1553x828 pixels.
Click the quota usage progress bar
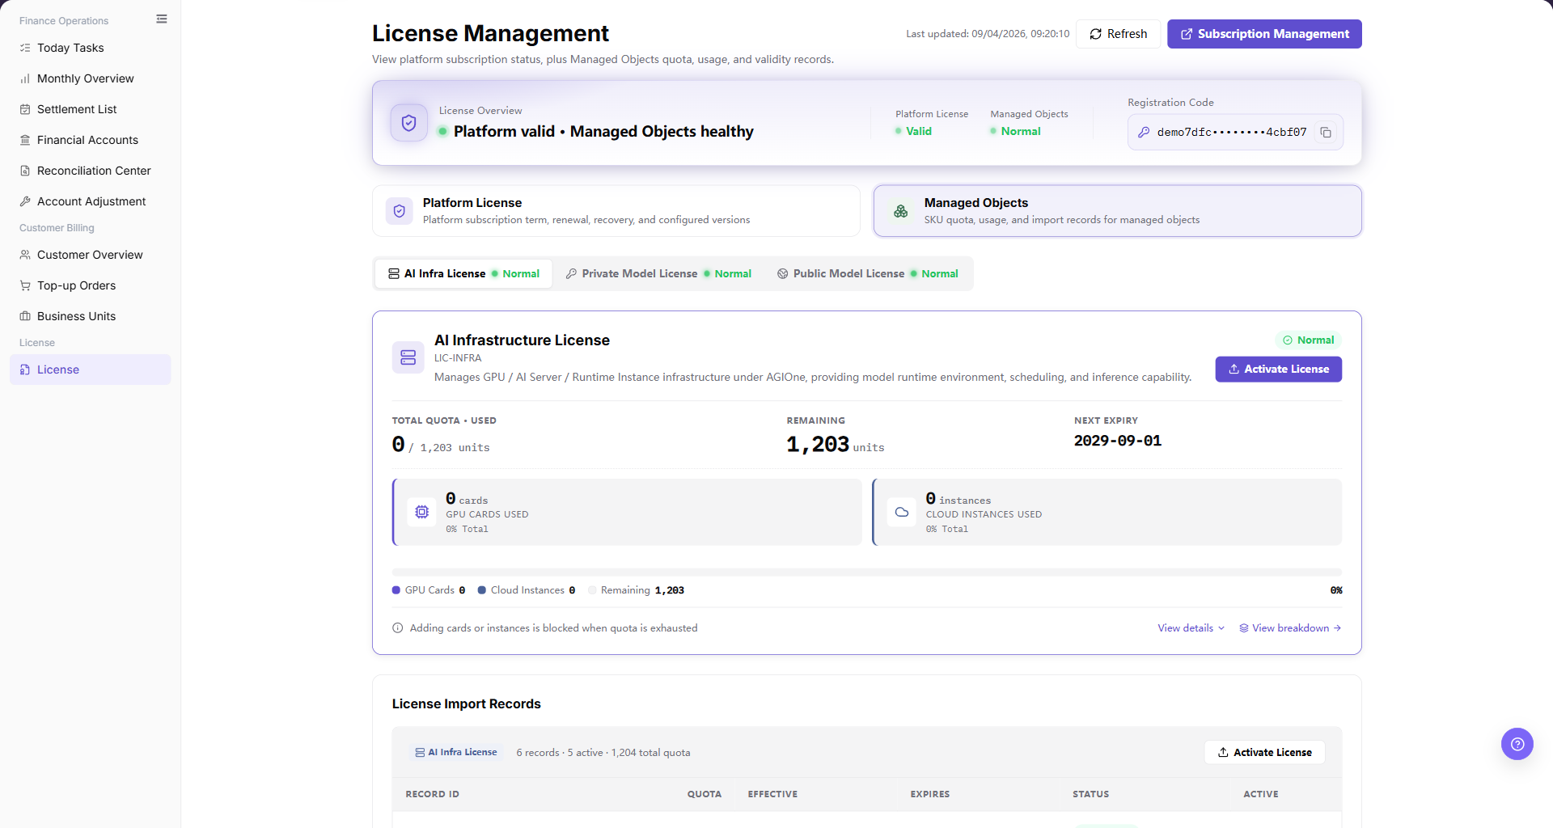866,572
